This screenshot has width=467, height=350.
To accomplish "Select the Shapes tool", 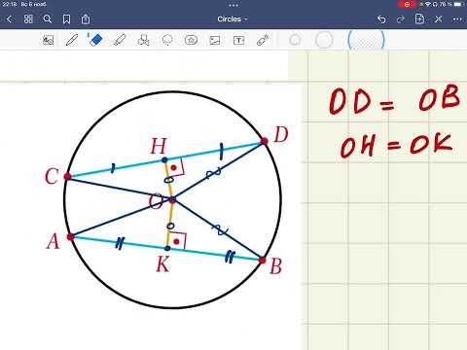I will [x=143, y=40].
